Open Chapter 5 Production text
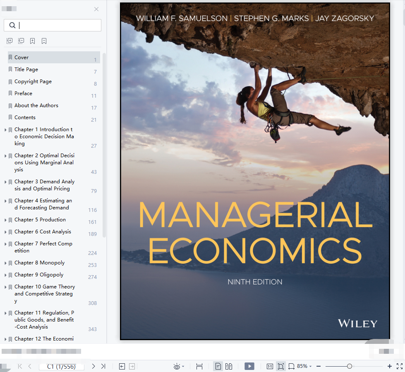This screenshot has height=372, width=405. 40,220
